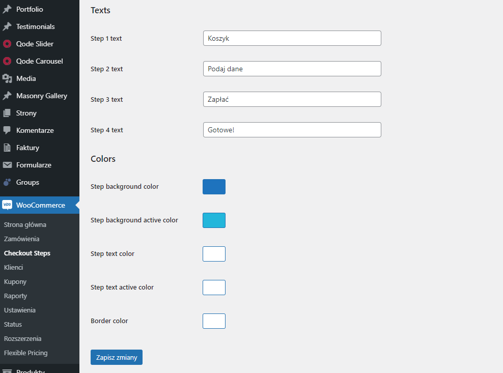This screenshot has height=373, width=503.
Task: Open Kupony submenu link
Action: (x=15, y=282)
